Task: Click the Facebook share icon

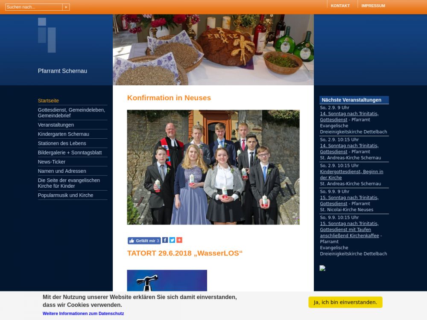Action: pos(165,240)
